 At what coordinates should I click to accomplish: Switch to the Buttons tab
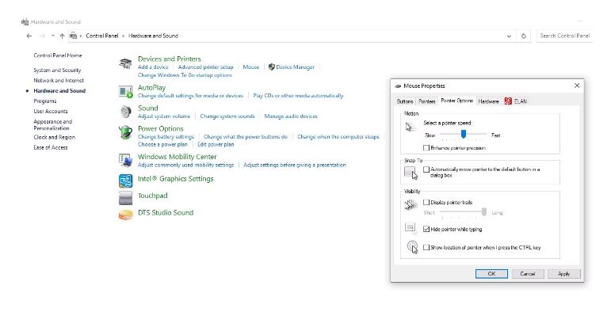click(405, 101)
